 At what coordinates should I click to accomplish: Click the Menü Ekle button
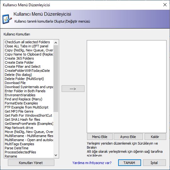[x=100, y=137]
